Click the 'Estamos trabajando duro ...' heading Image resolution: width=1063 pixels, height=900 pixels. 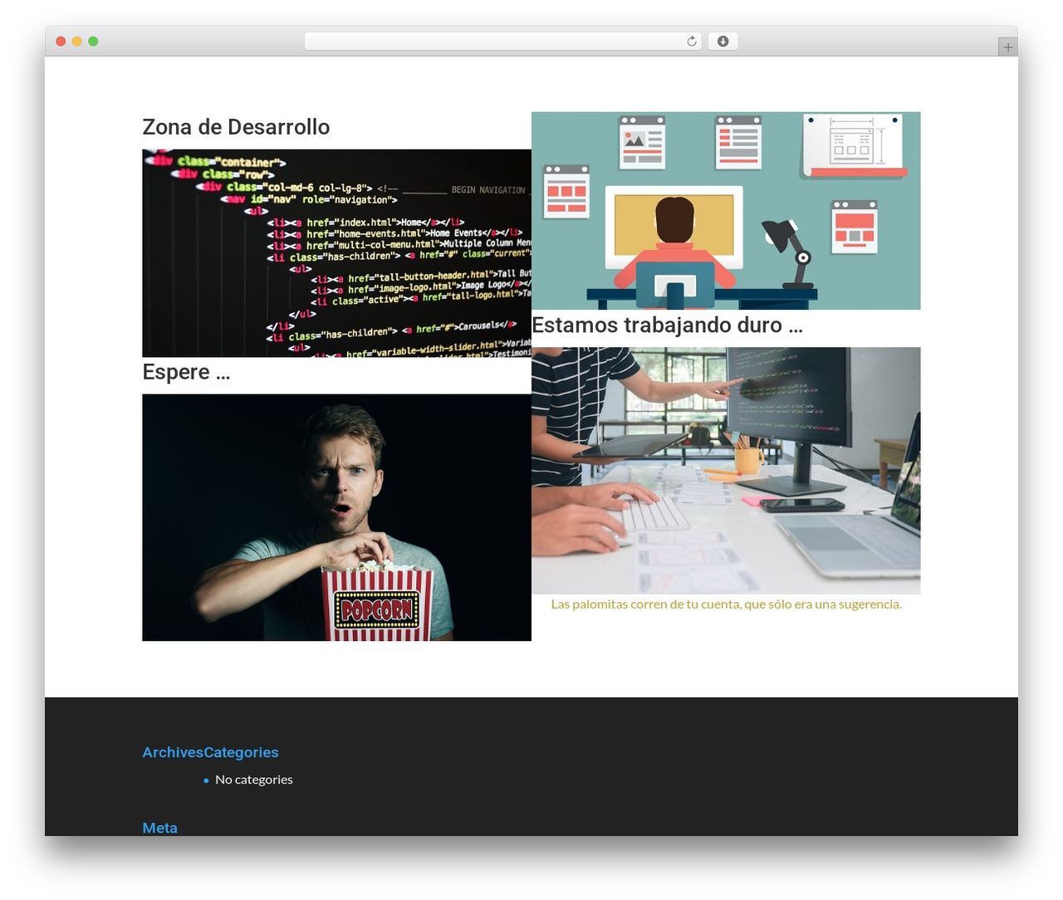coord(667,325)
